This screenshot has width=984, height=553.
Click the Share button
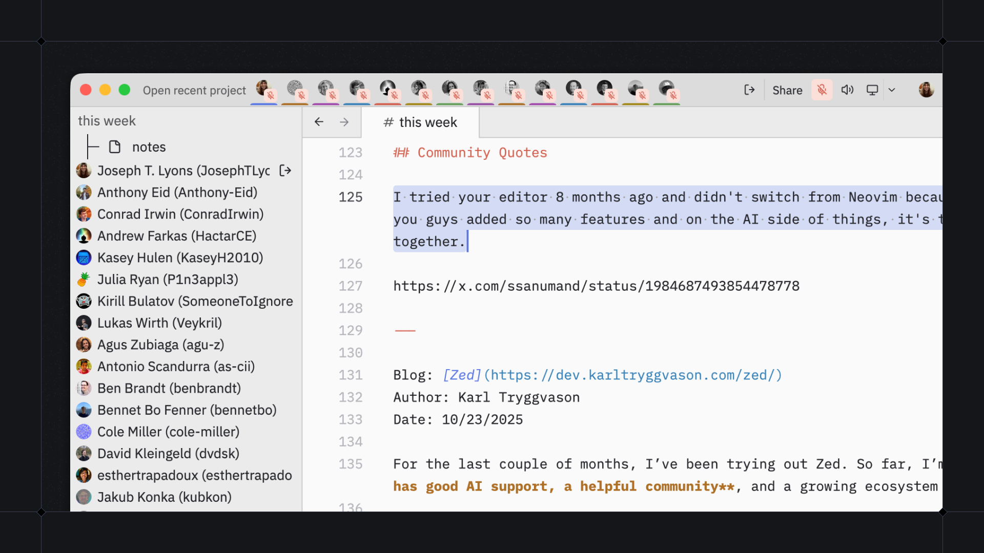click(787, 90)
